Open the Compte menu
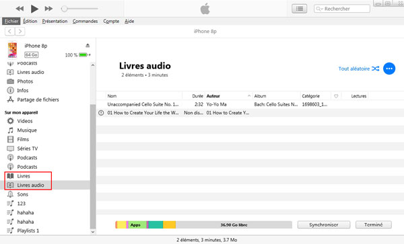Screen dimensions: 404x244 pos(111,21)
